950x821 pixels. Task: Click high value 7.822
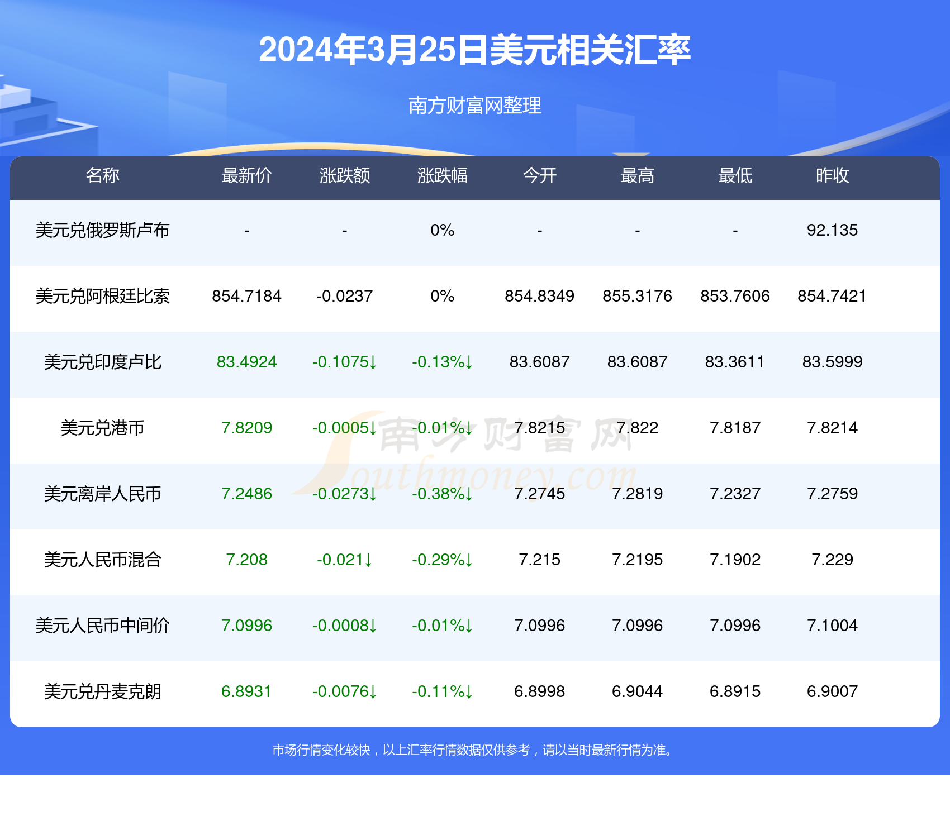(x=638, y=428)
